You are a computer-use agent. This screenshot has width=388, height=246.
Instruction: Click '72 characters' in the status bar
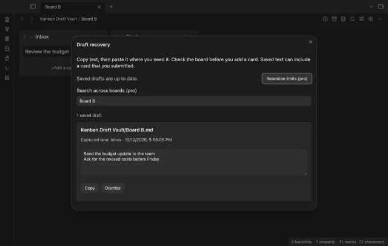tap(372, 242)
